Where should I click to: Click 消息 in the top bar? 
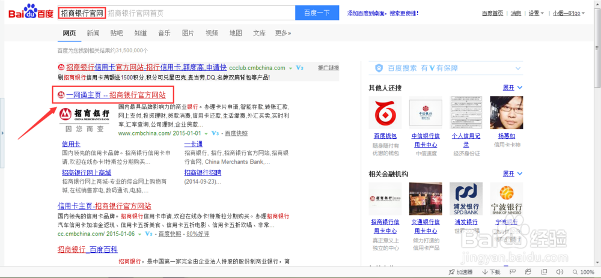tap(516, 13)
